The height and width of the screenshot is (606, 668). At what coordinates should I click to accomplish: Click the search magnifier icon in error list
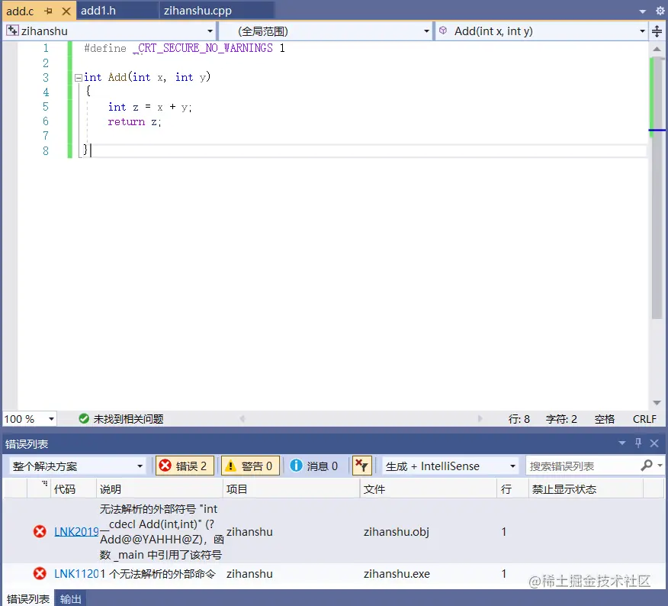(x=647, y=466)
